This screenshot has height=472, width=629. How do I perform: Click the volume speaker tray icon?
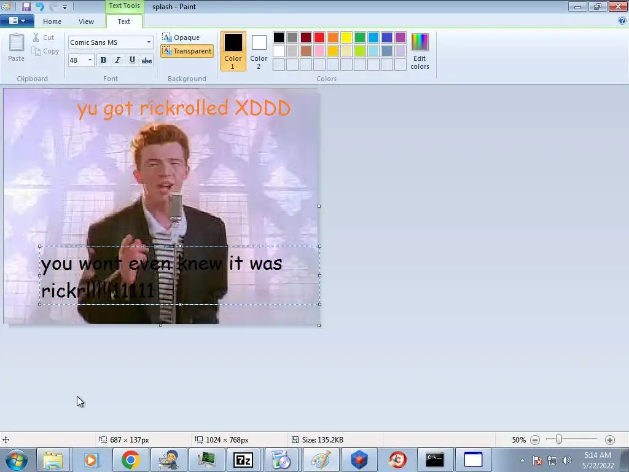(x=567, y=460)
